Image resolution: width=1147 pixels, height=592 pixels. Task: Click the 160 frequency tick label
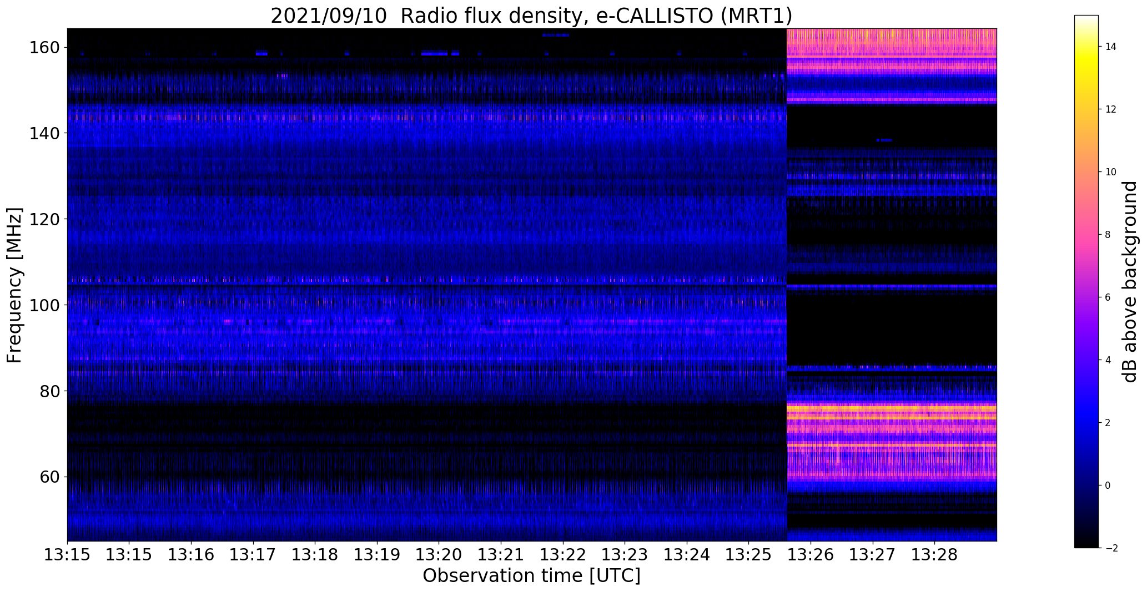point(45,48)
